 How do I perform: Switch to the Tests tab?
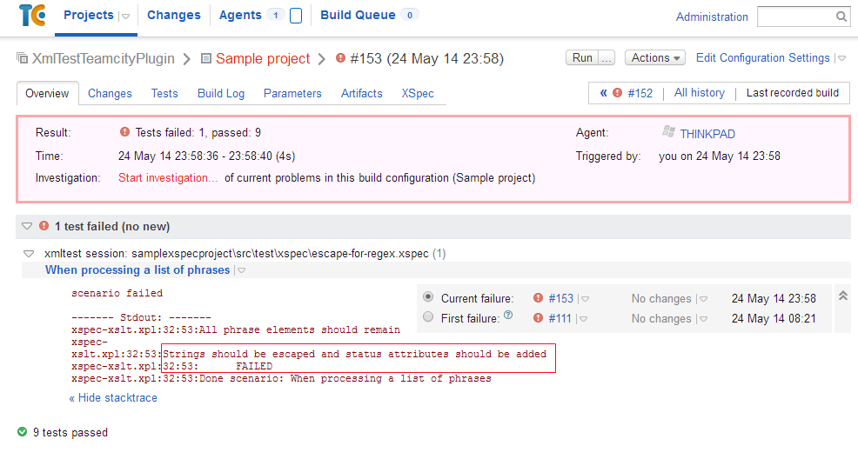(164, 93)
